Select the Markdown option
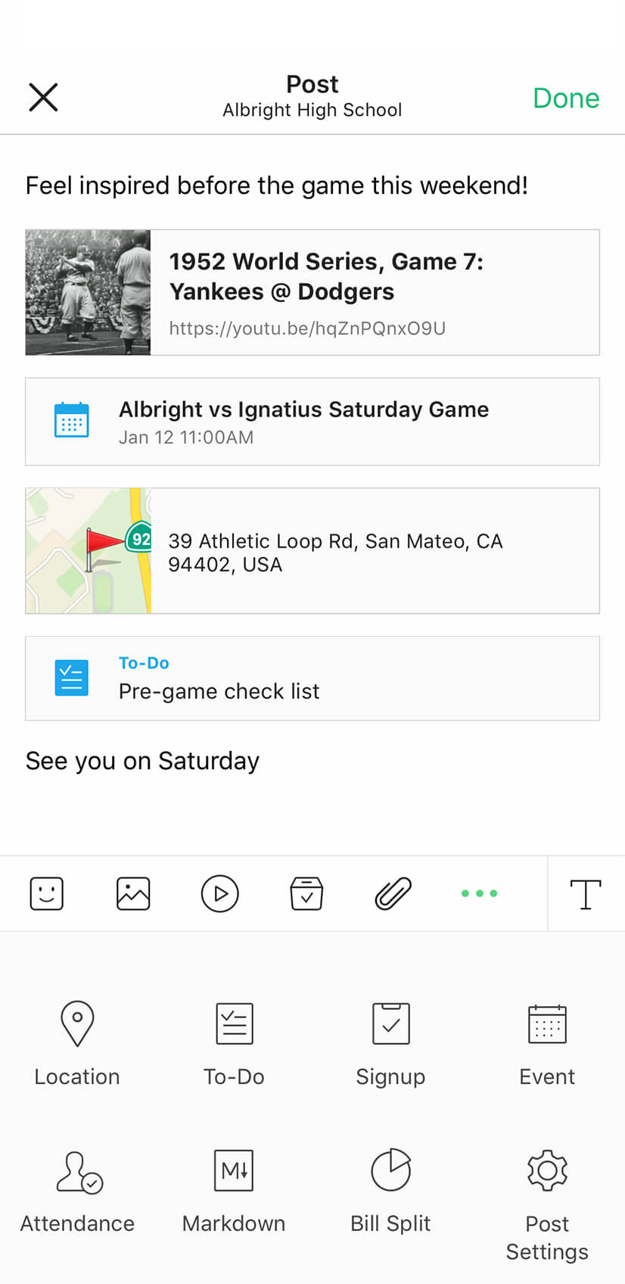The height and width of the screenshot is (1284, 625). click(234, 1190)
